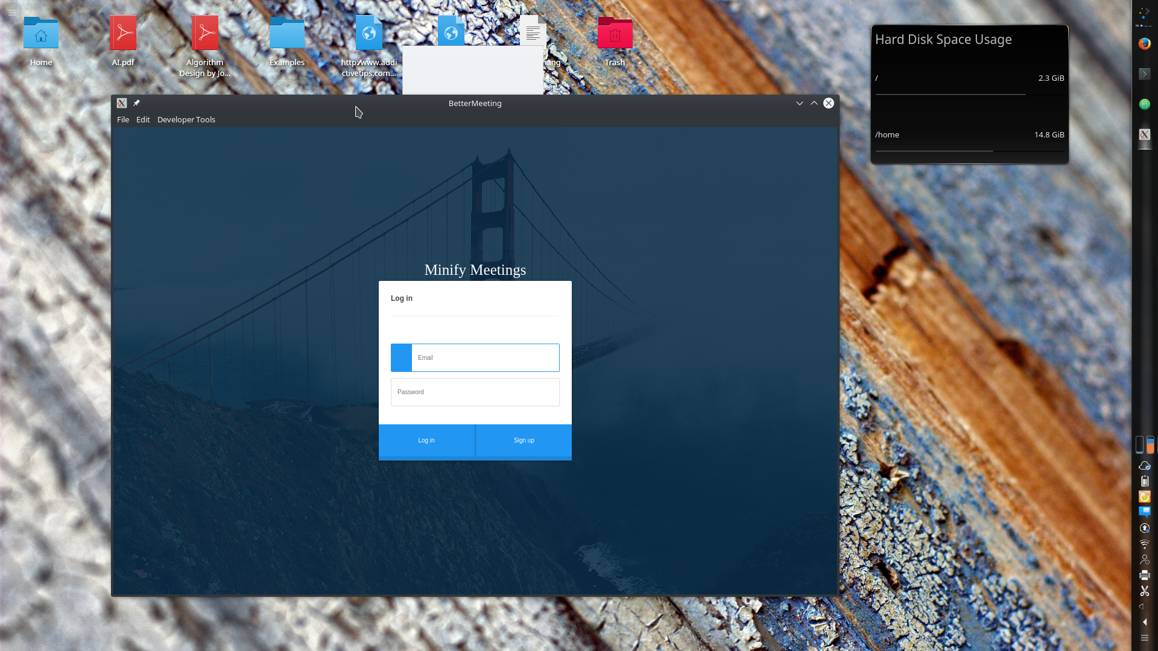Open the Wi-Fi network tray icon
Viewport: 1158px width, 651px height.
coord(1144,544)
